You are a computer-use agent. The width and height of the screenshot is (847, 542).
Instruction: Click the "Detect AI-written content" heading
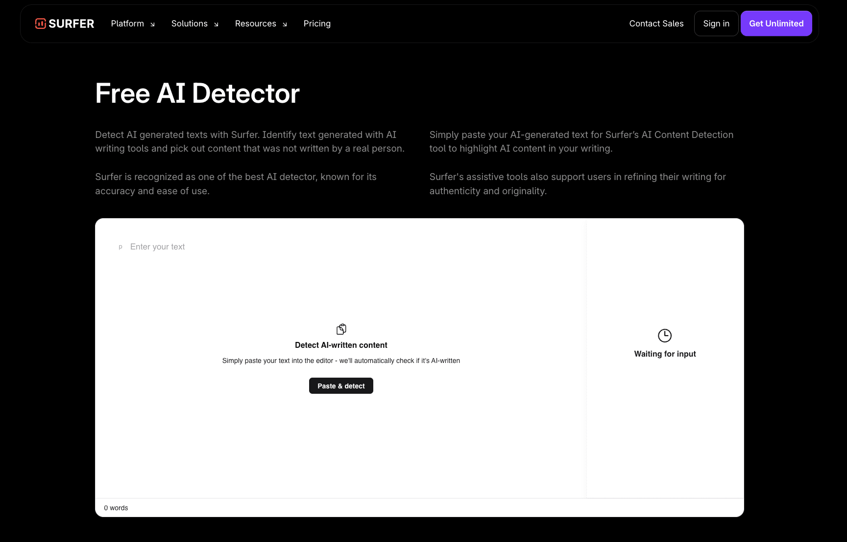pyautogui.click(x=341, y=345)
